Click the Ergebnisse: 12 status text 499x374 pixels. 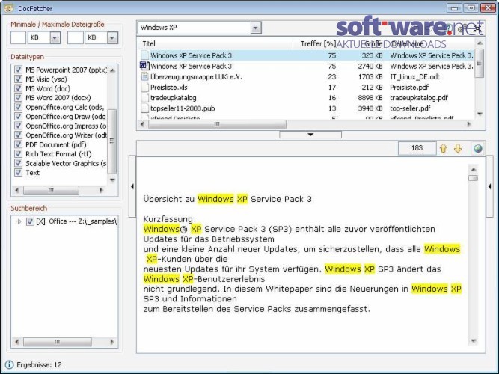(x=39, y=364)
